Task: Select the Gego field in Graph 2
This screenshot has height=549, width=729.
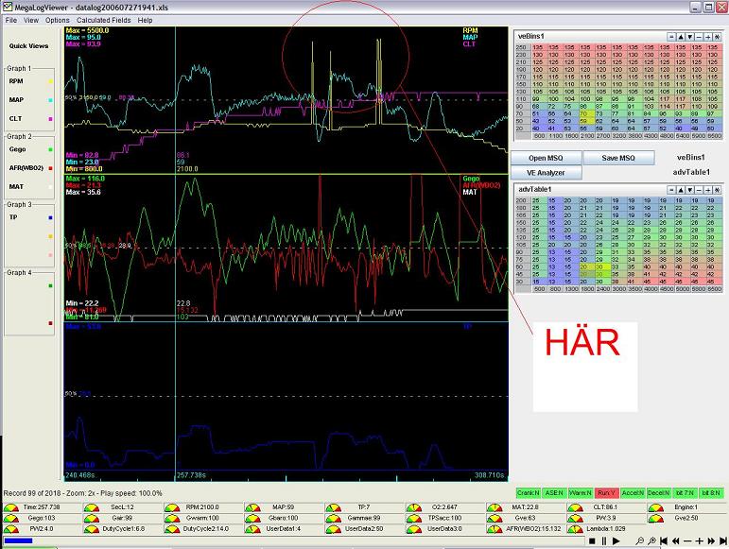Action: point(17,149)
